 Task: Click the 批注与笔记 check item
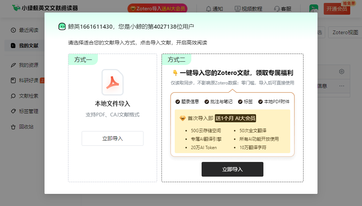(219, 102)
